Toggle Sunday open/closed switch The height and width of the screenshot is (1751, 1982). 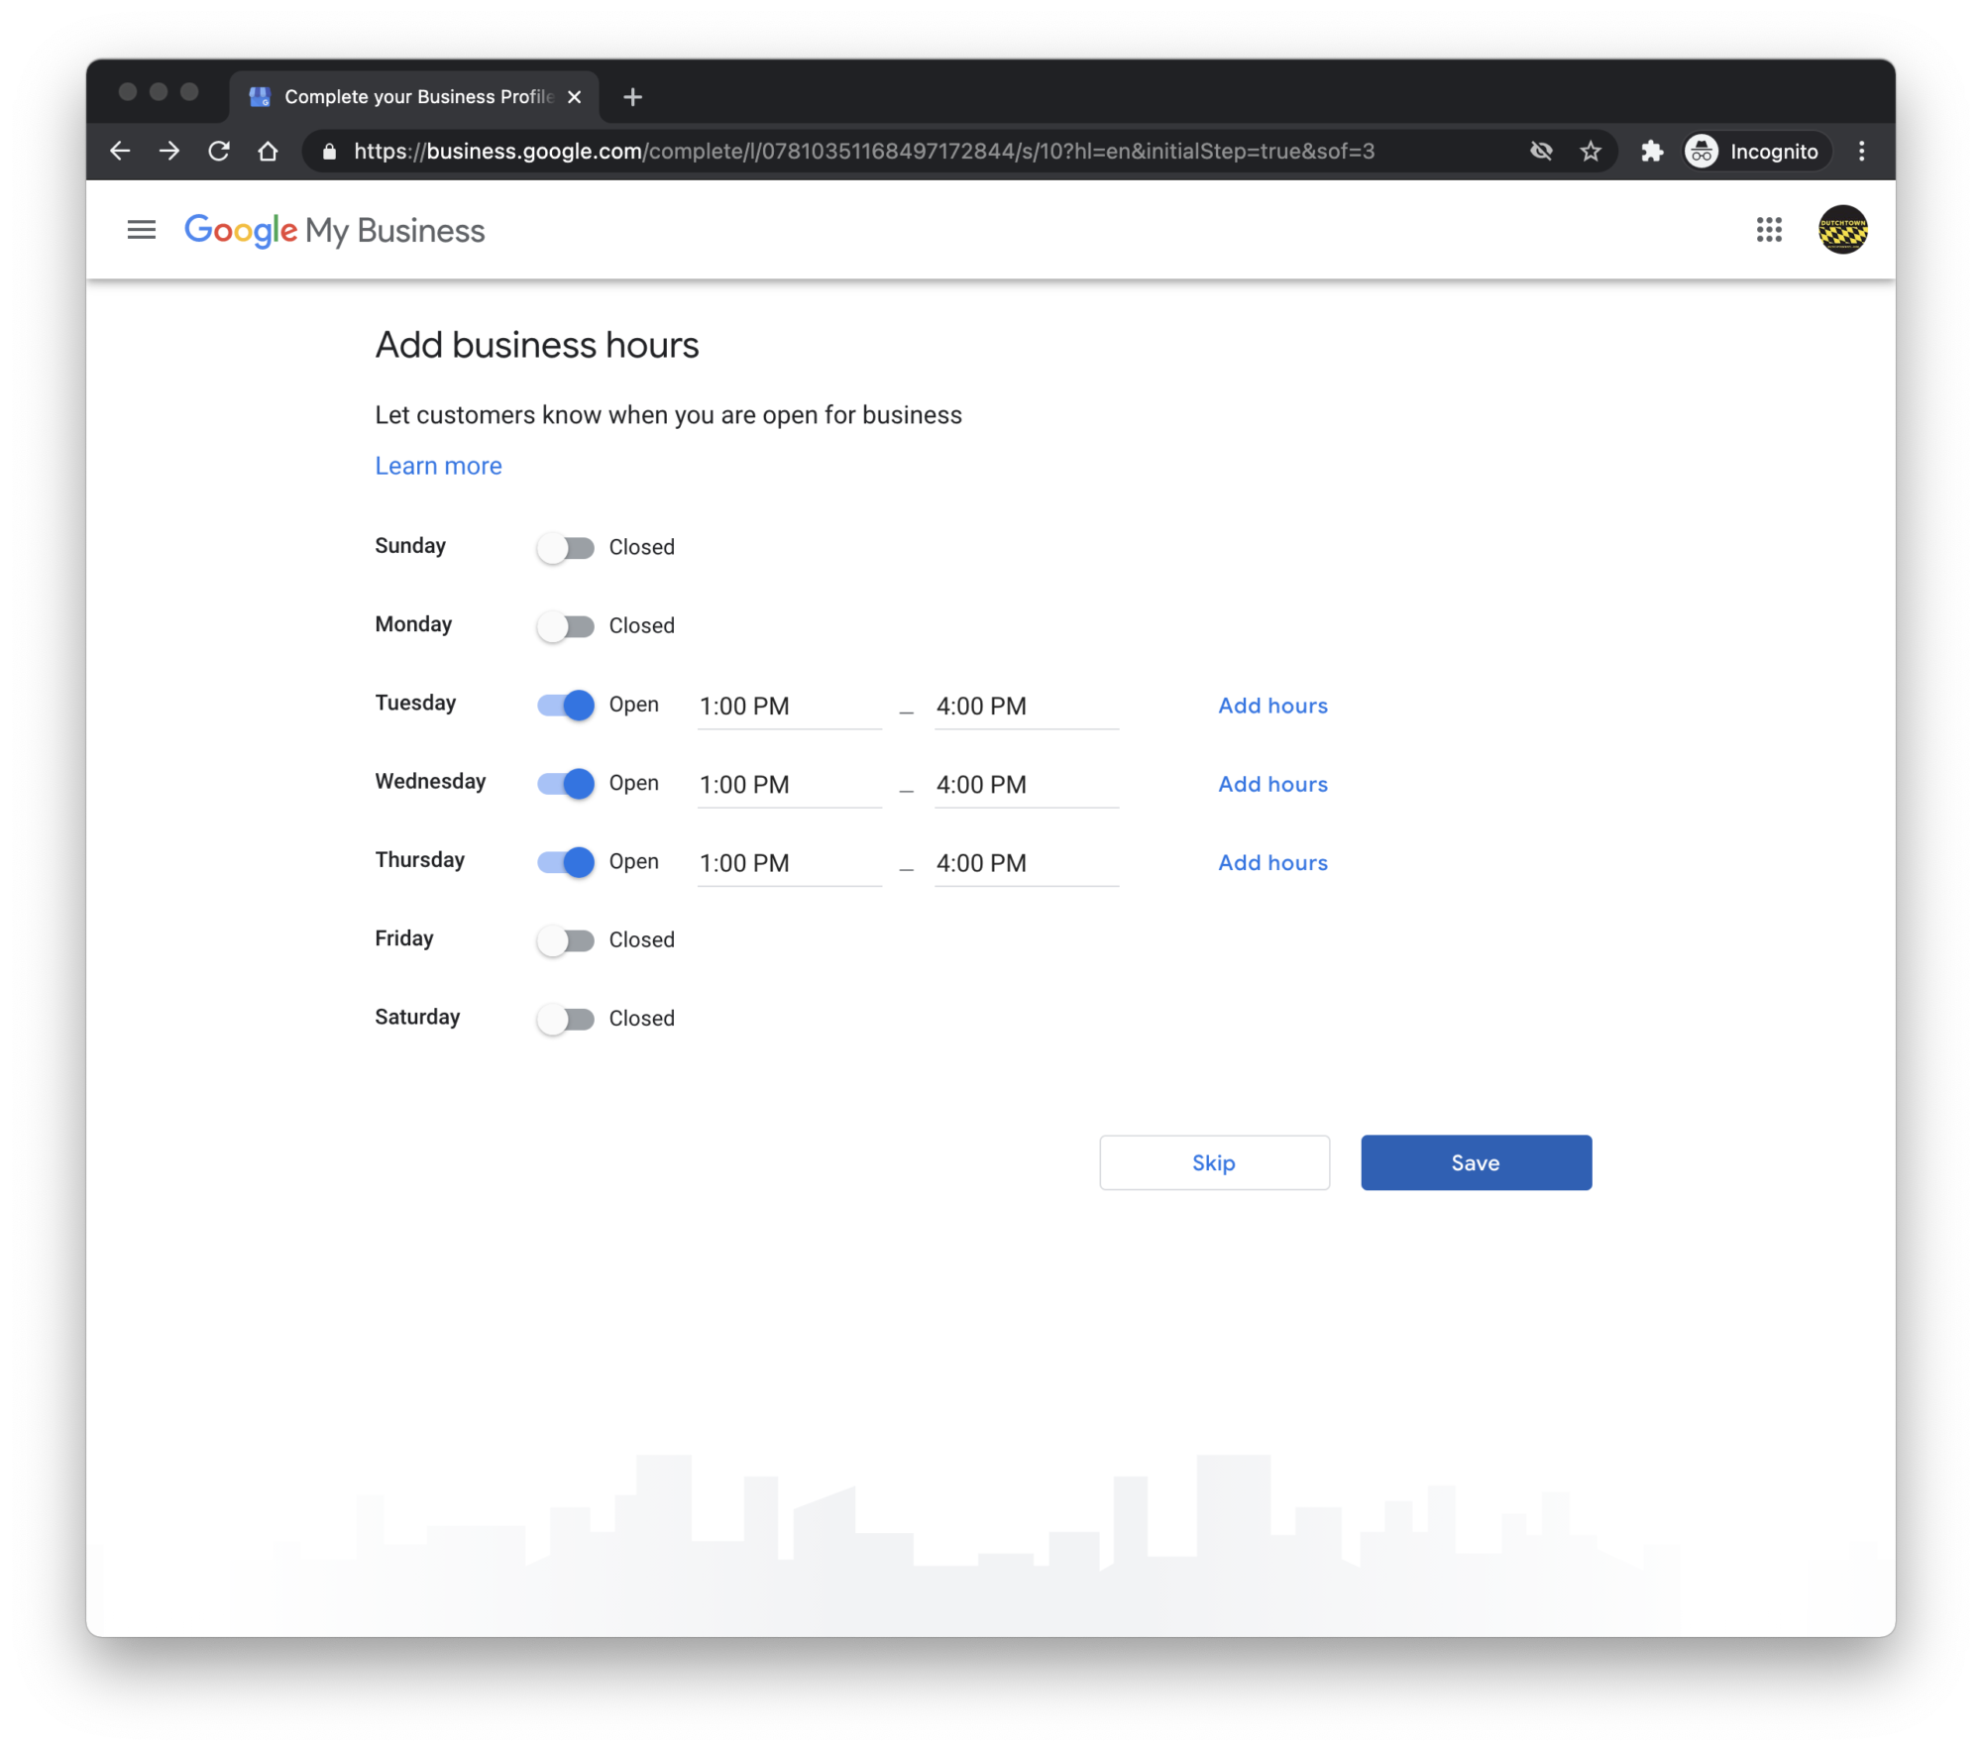pyautogui.click(x=564, y=548)
